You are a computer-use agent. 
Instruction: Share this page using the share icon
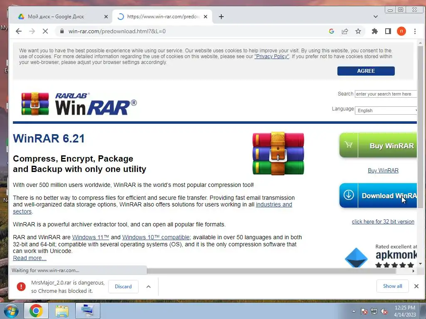click(x=345, y=31)
